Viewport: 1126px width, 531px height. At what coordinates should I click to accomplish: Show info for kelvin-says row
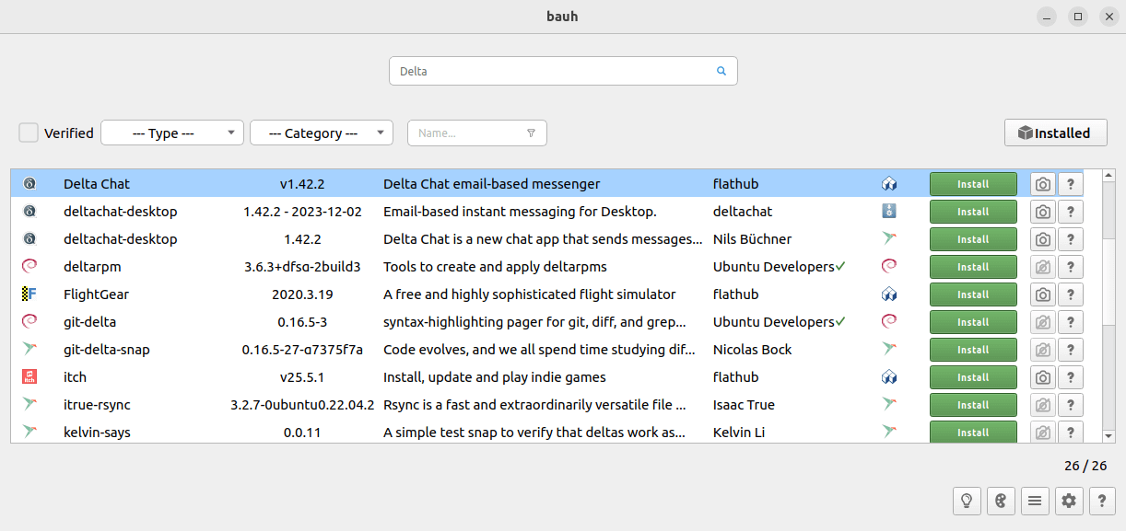tap(1071, 432)
